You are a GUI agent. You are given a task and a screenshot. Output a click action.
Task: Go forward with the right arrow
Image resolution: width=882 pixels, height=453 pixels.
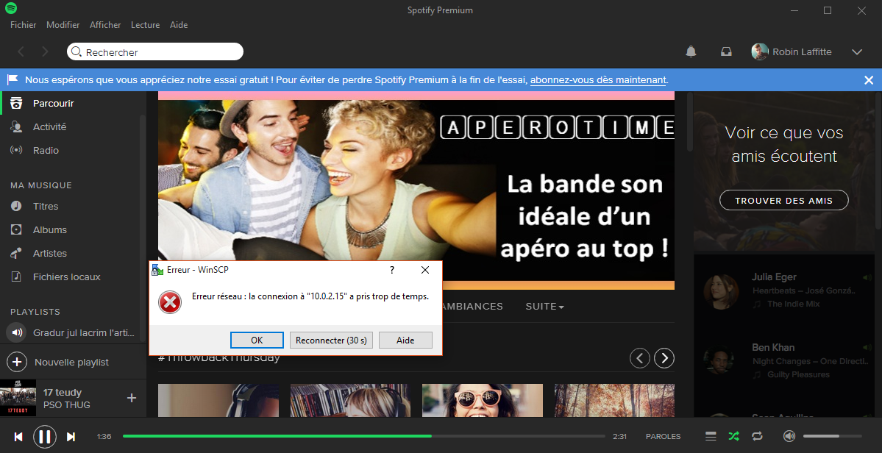click(46, 51)
